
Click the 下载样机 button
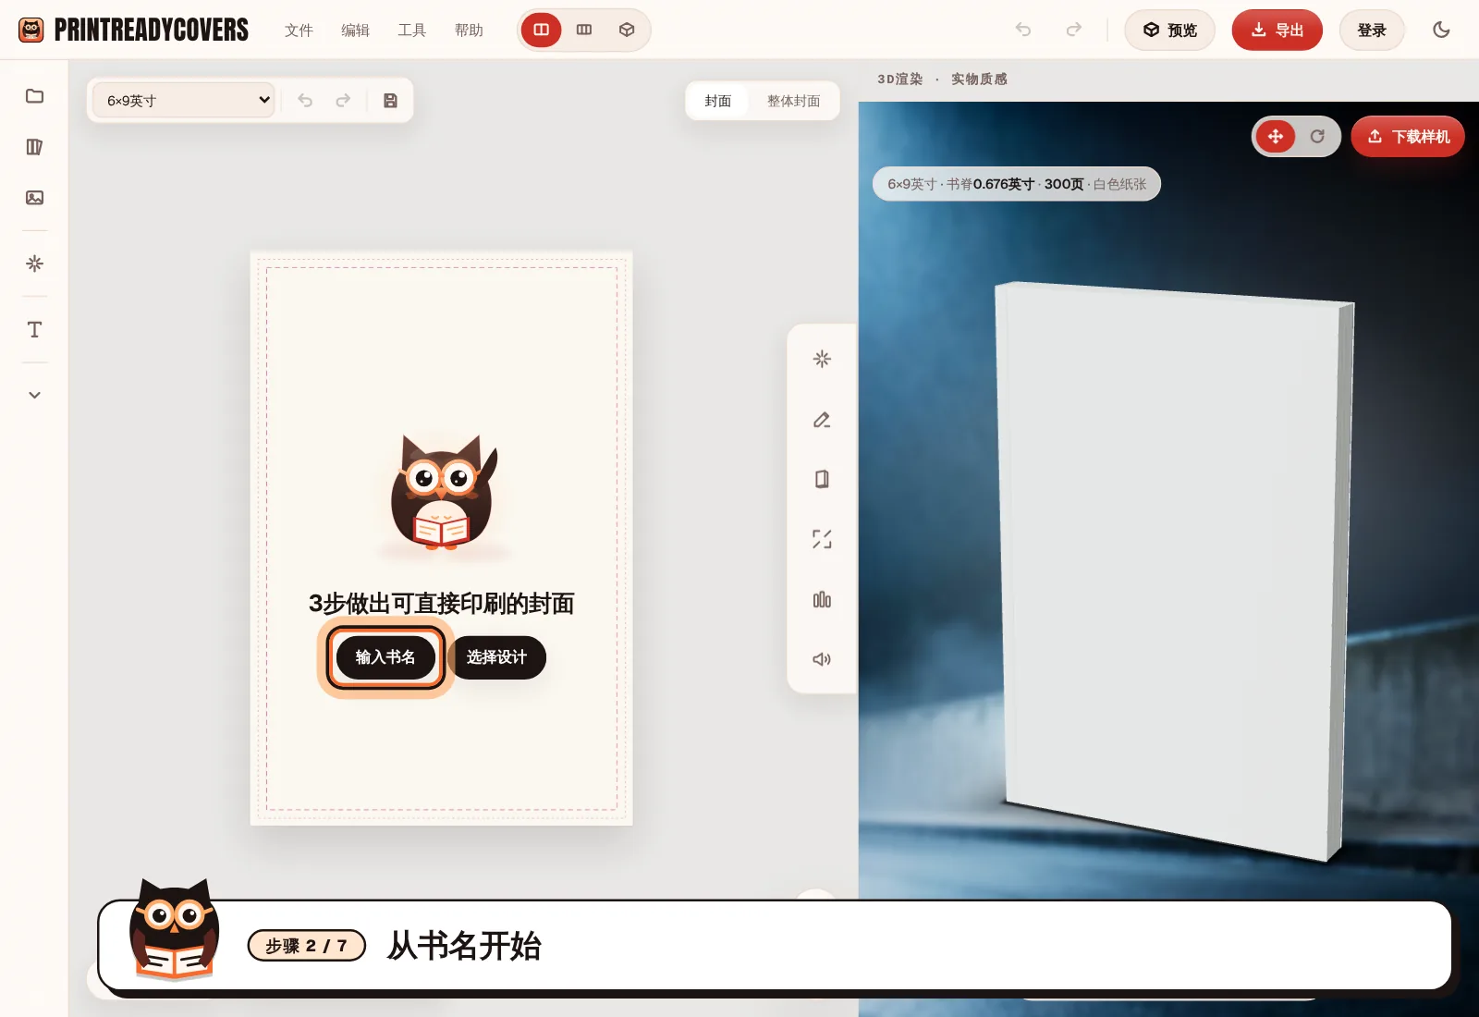coord(1408,137)
